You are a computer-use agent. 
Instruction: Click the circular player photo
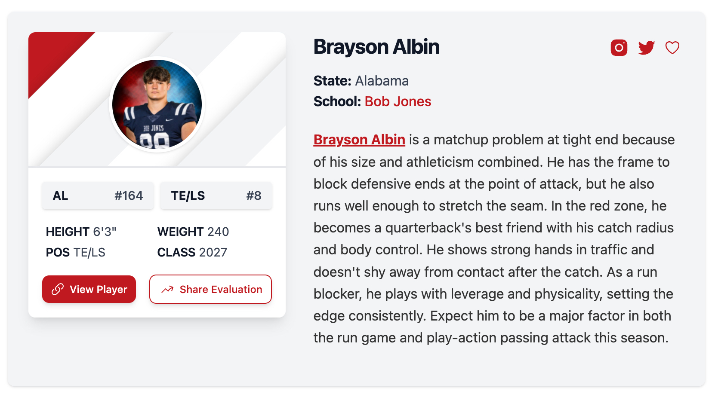(157, 104)
